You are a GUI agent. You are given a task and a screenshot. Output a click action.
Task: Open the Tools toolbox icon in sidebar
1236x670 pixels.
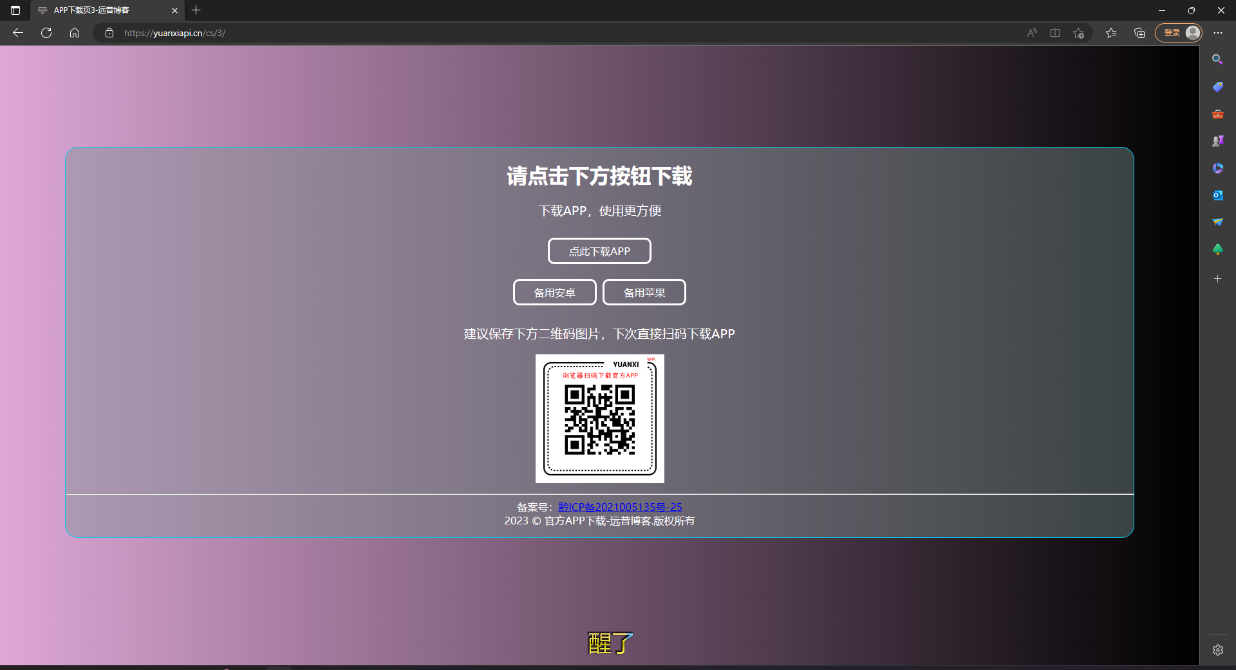tap(1217, 114)
